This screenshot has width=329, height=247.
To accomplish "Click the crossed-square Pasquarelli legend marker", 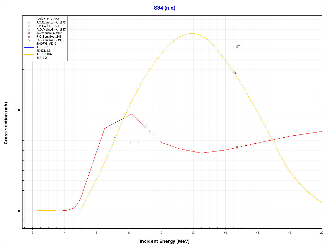I will tap(29, 33).
